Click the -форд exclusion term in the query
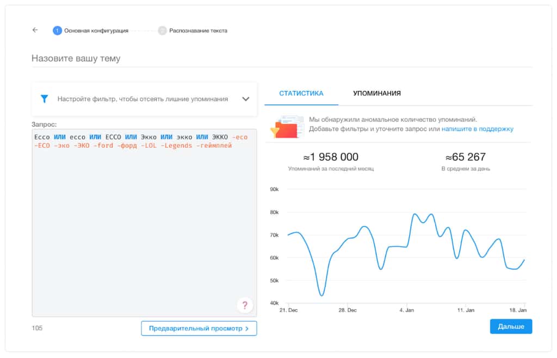This screenshot has width=557, height=358. click(127, 146)
